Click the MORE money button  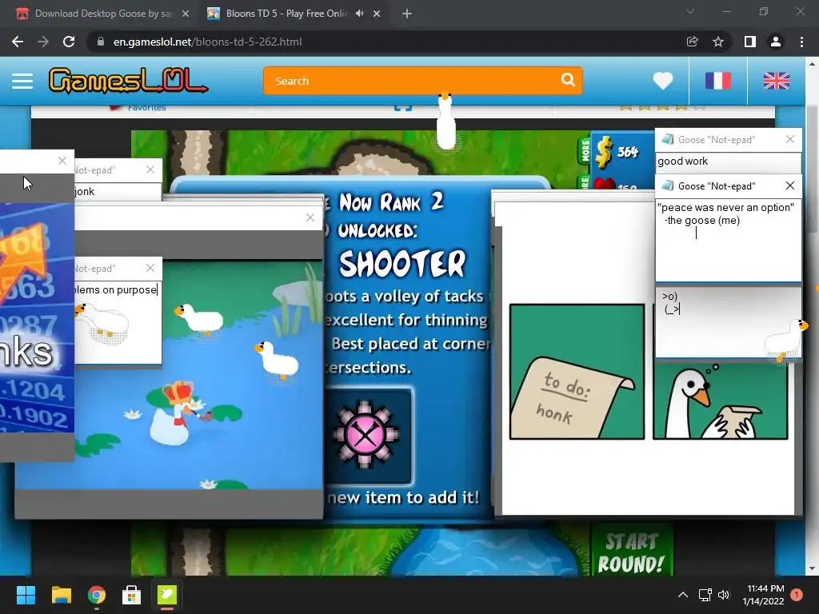585,151
